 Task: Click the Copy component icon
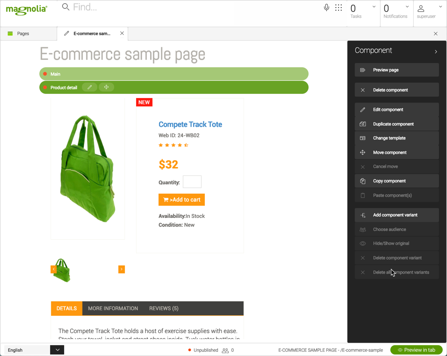[362, 181]
